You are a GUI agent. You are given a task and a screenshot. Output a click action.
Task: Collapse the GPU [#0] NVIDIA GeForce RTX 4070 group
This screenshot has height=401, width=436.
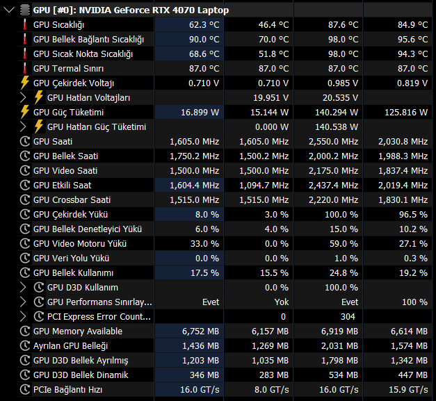[9, 10]
